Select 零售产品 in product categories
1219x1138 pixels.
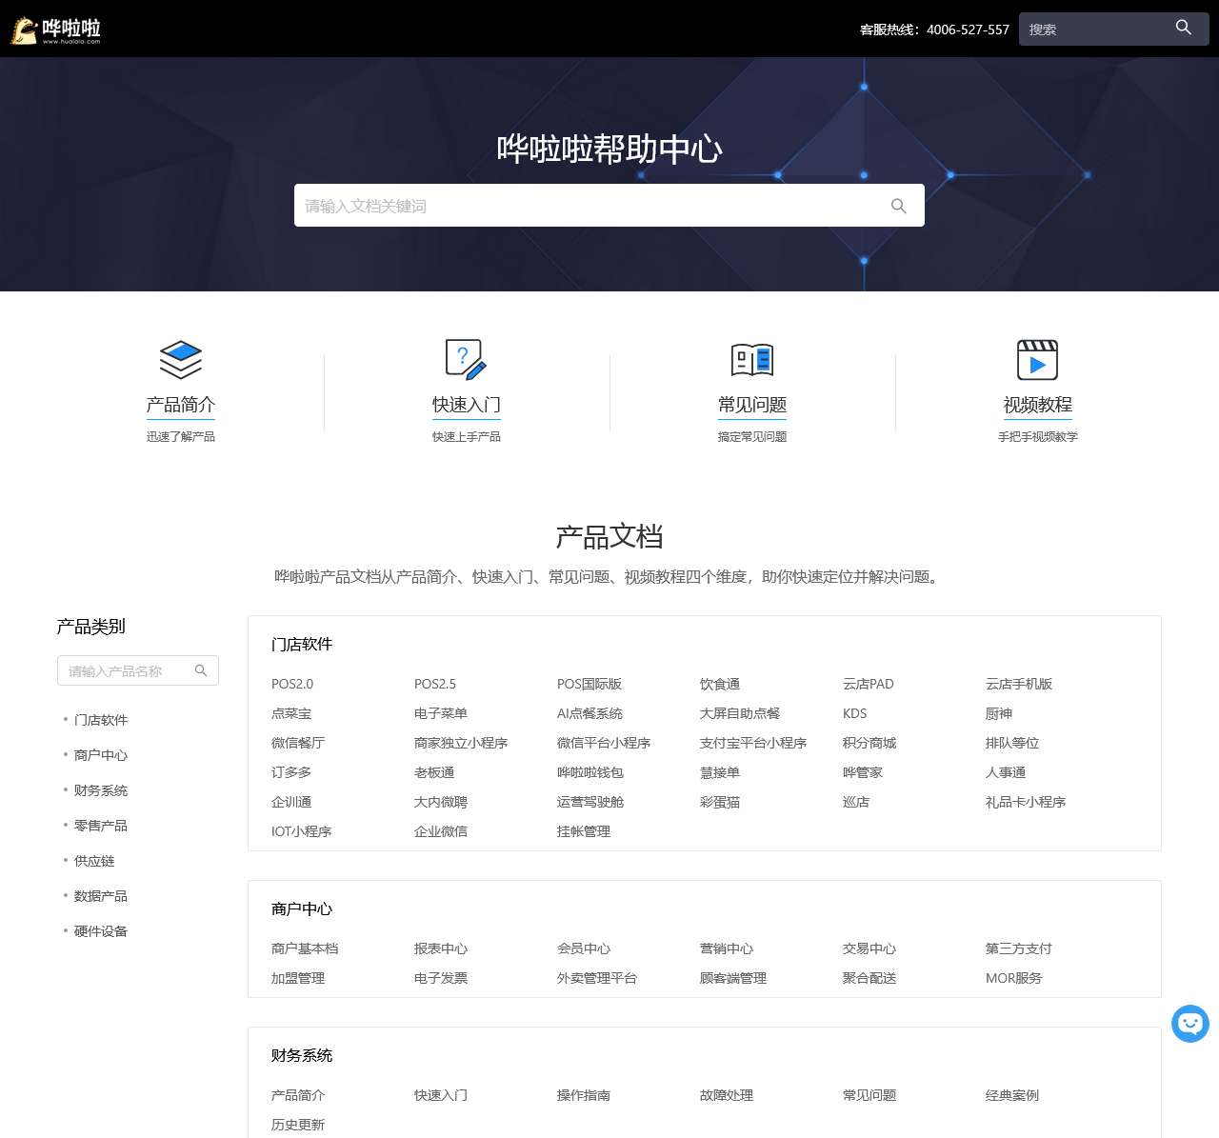point(101,826)
